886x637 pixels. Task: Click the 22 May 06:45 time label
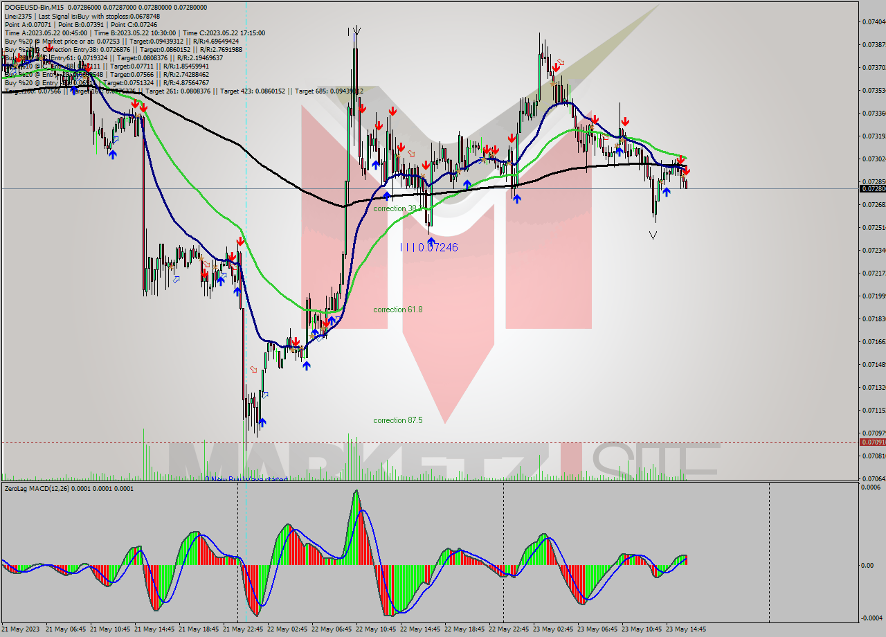tap(332, 629)
